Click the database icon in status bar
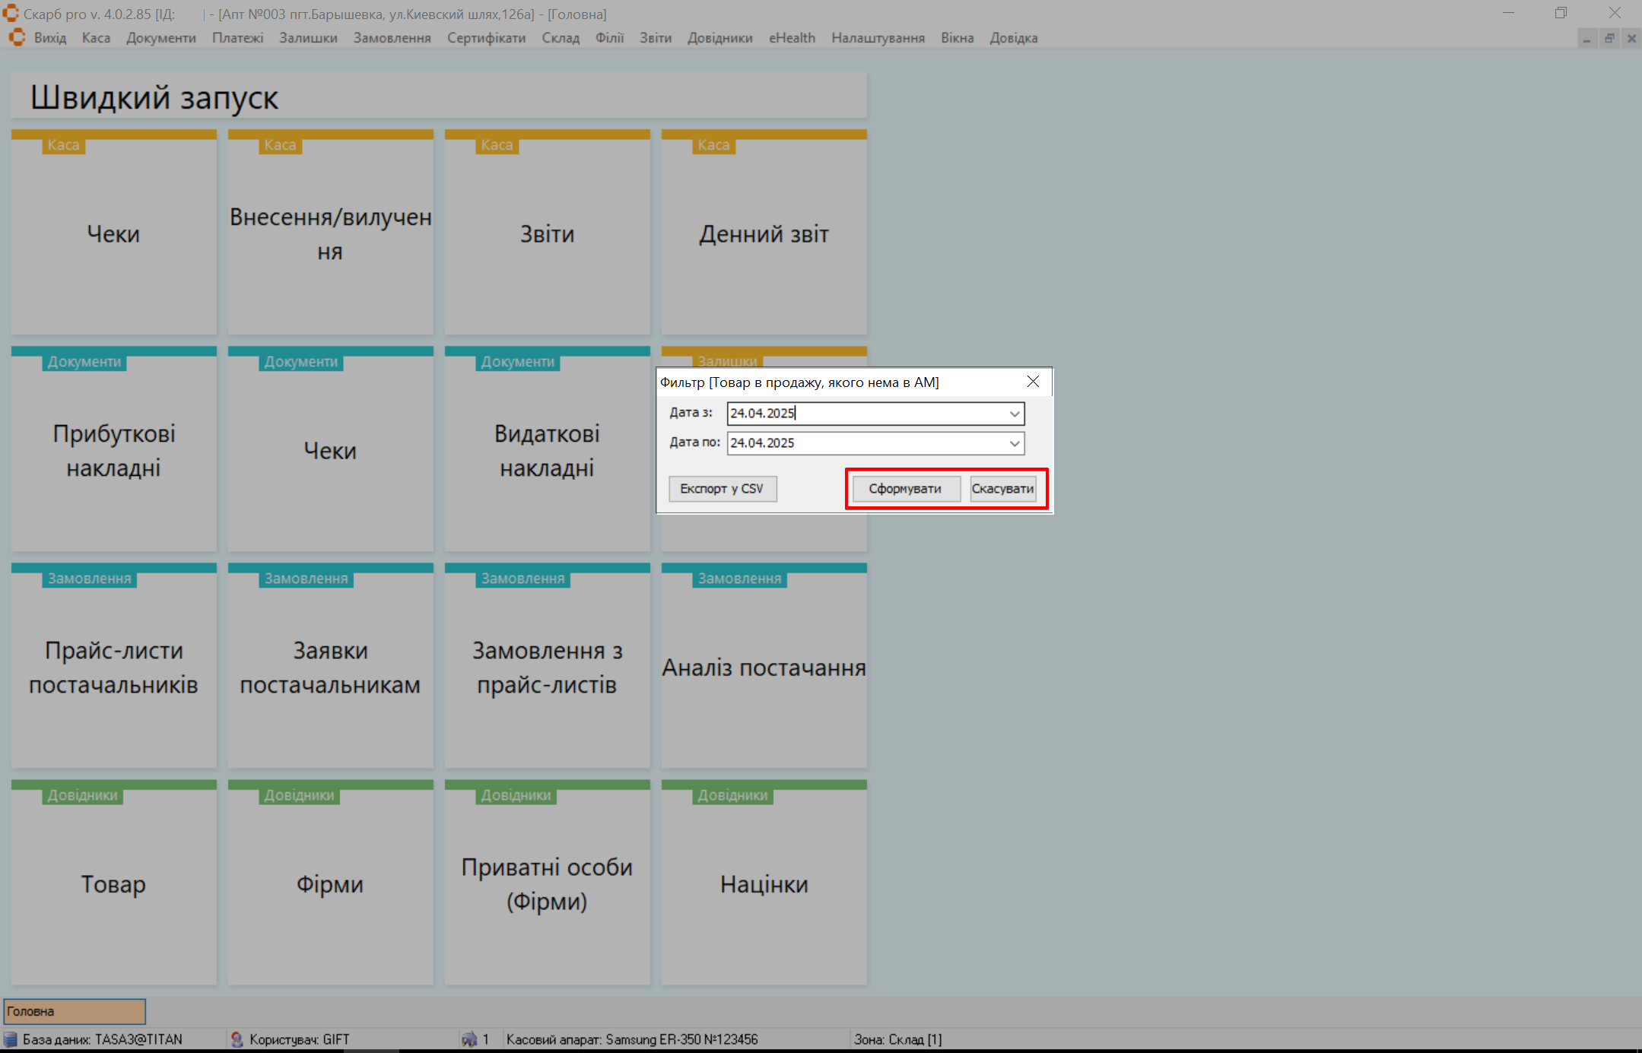 (x=11, y=1039)
